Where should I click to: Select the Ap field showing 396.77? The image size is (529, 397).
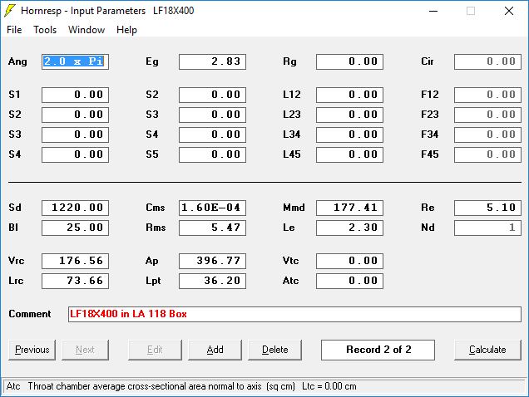click(213, 261)
